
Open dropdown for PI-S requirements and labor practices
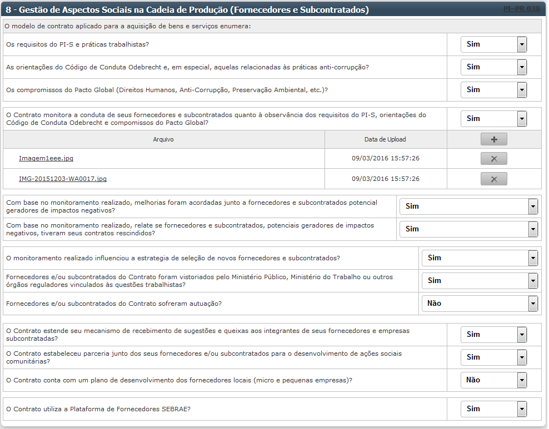493,44
